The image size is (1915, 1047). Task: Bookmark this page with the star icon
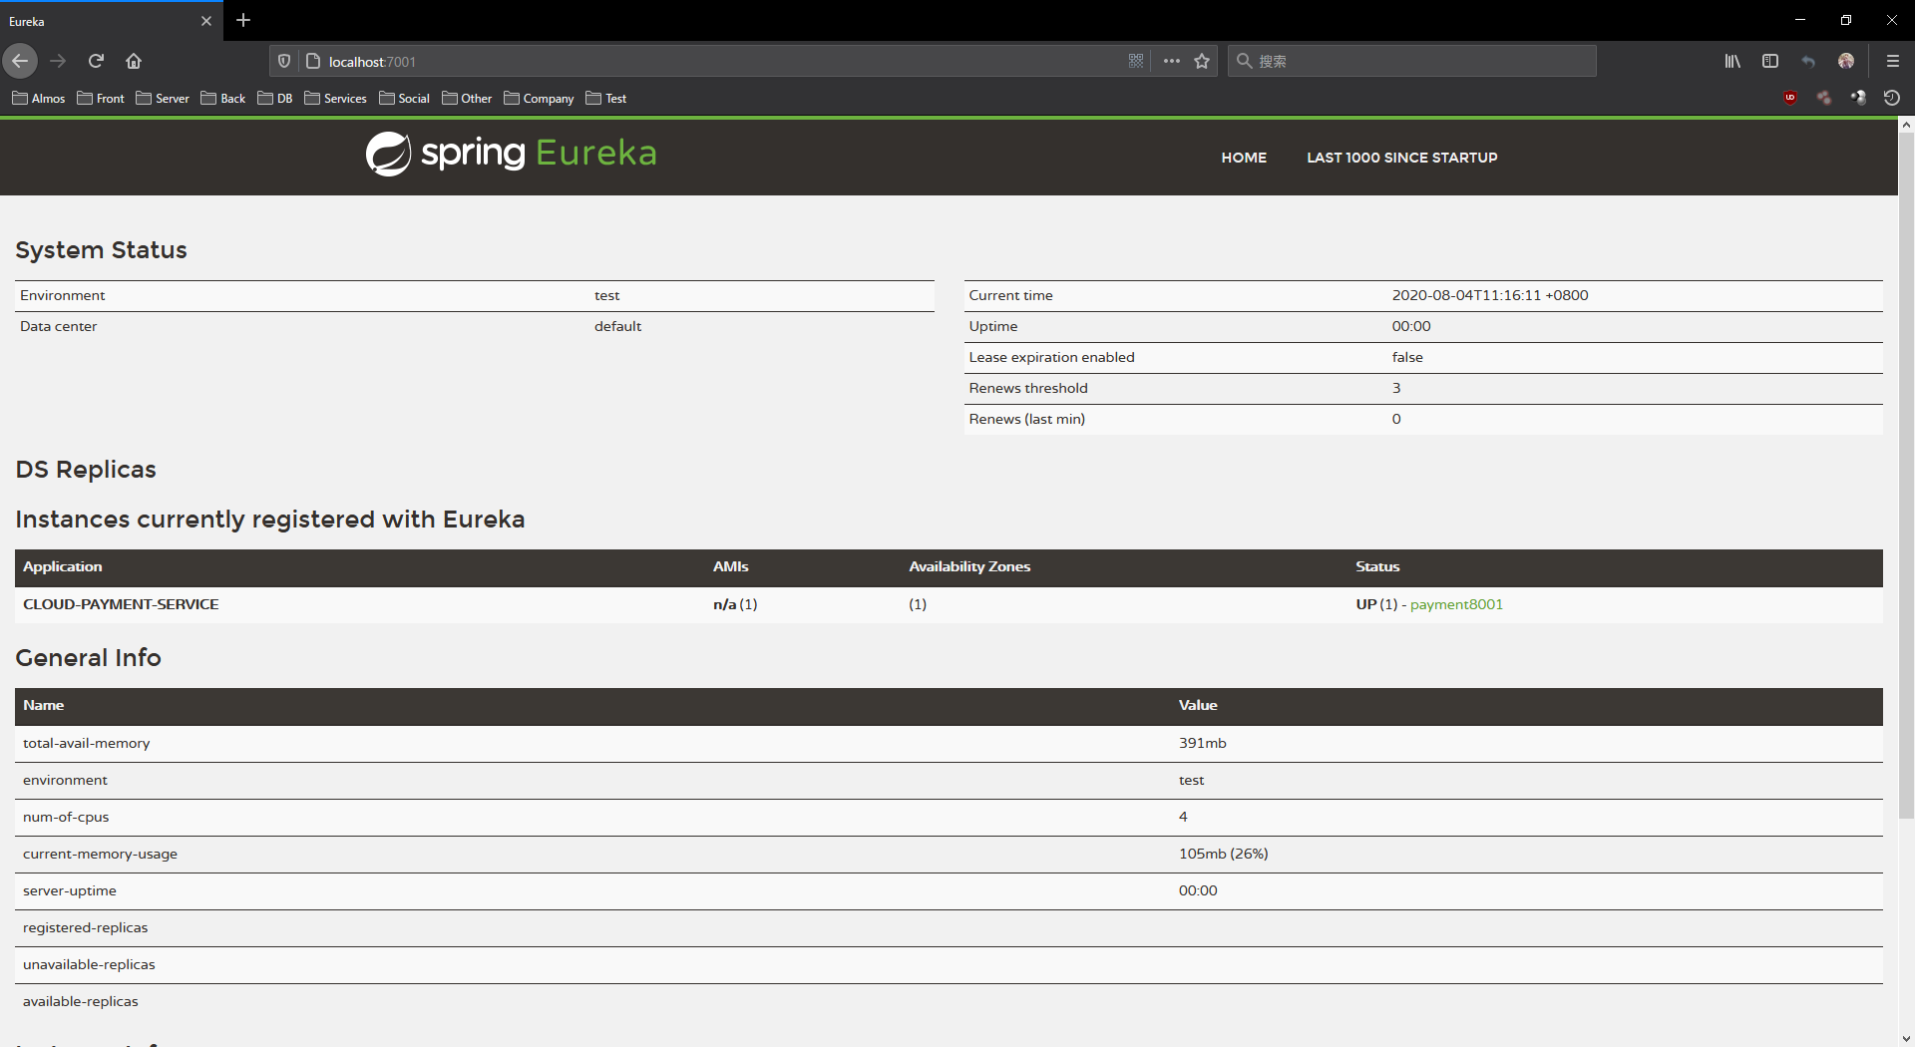[1202, 61]
